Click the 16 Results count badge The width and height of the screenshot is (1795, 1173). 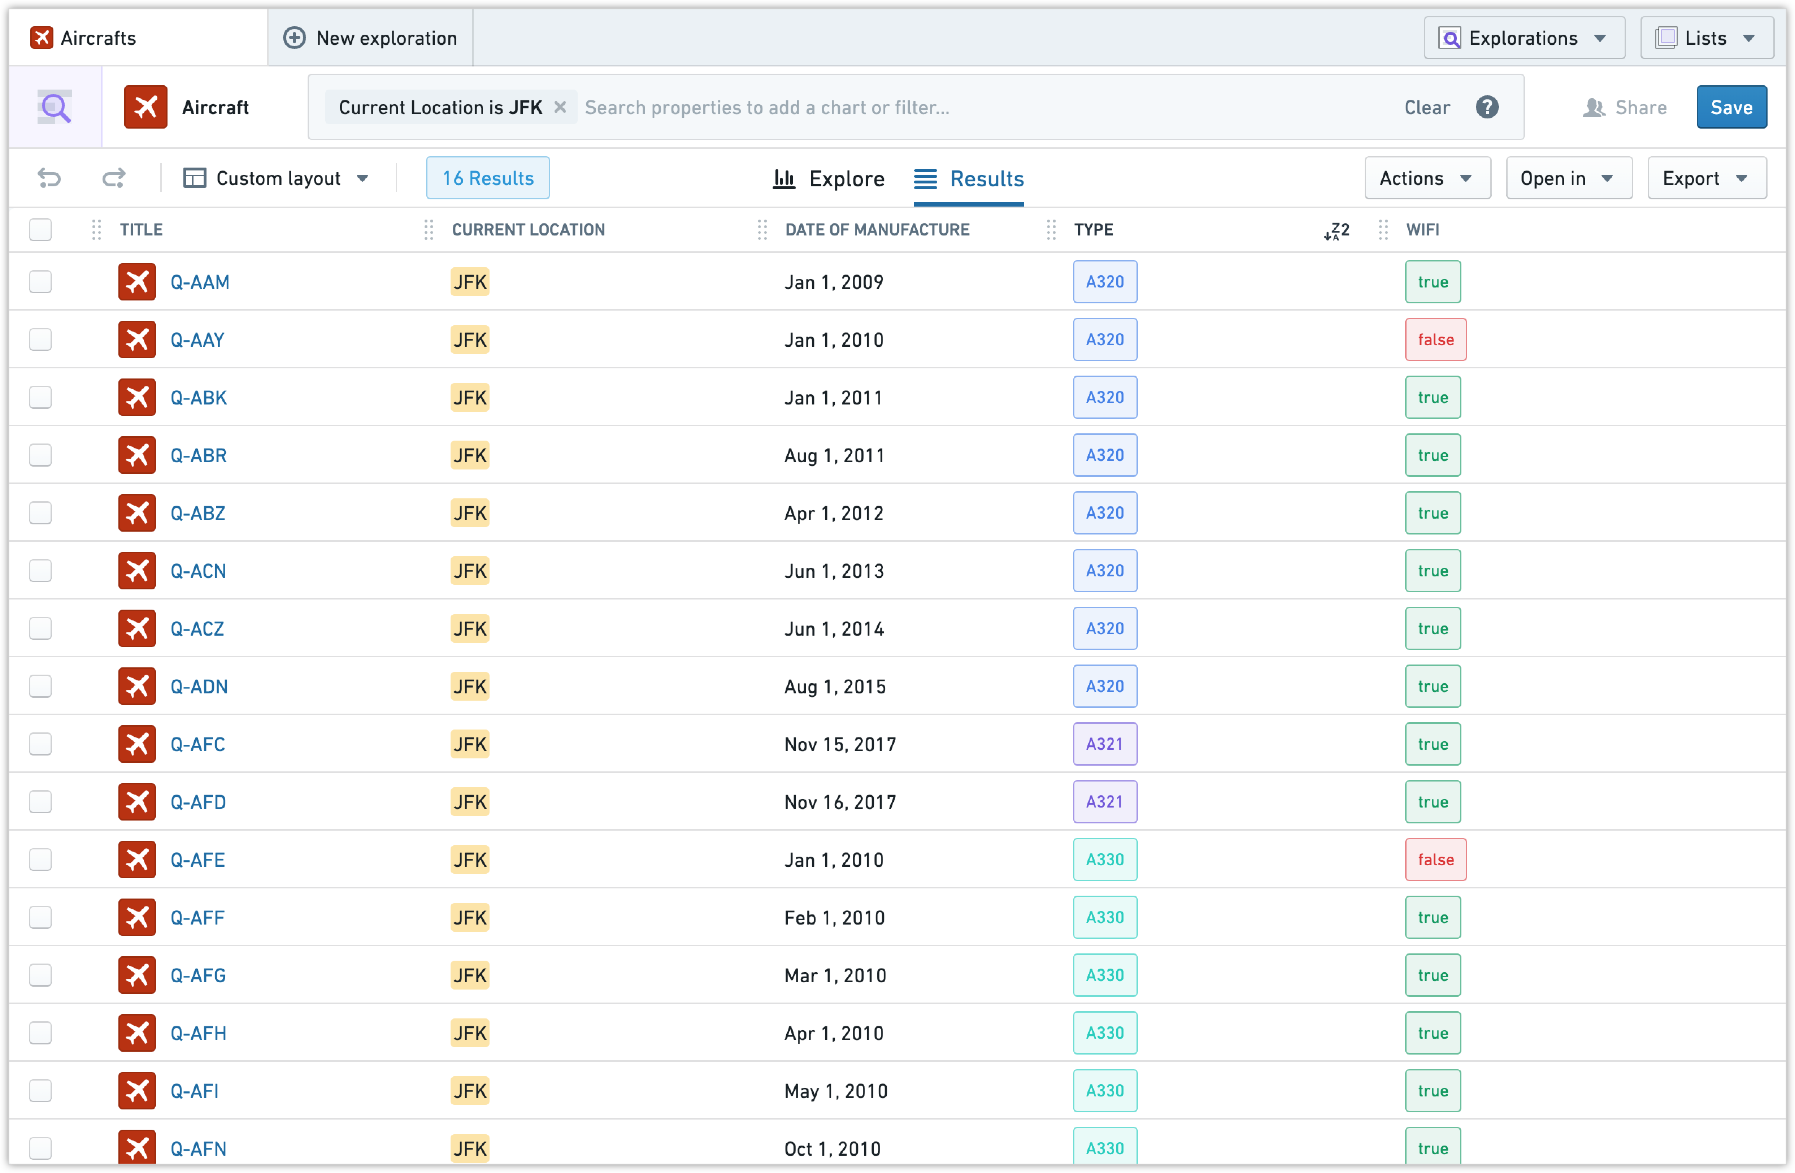pos(488,178)
